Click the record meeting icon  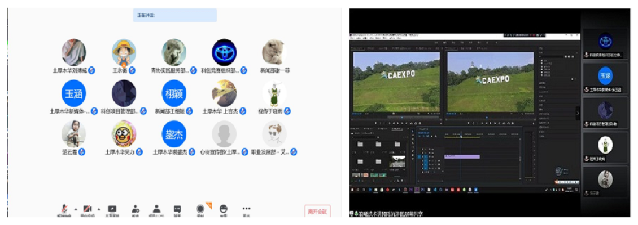(x=200, y=209)
